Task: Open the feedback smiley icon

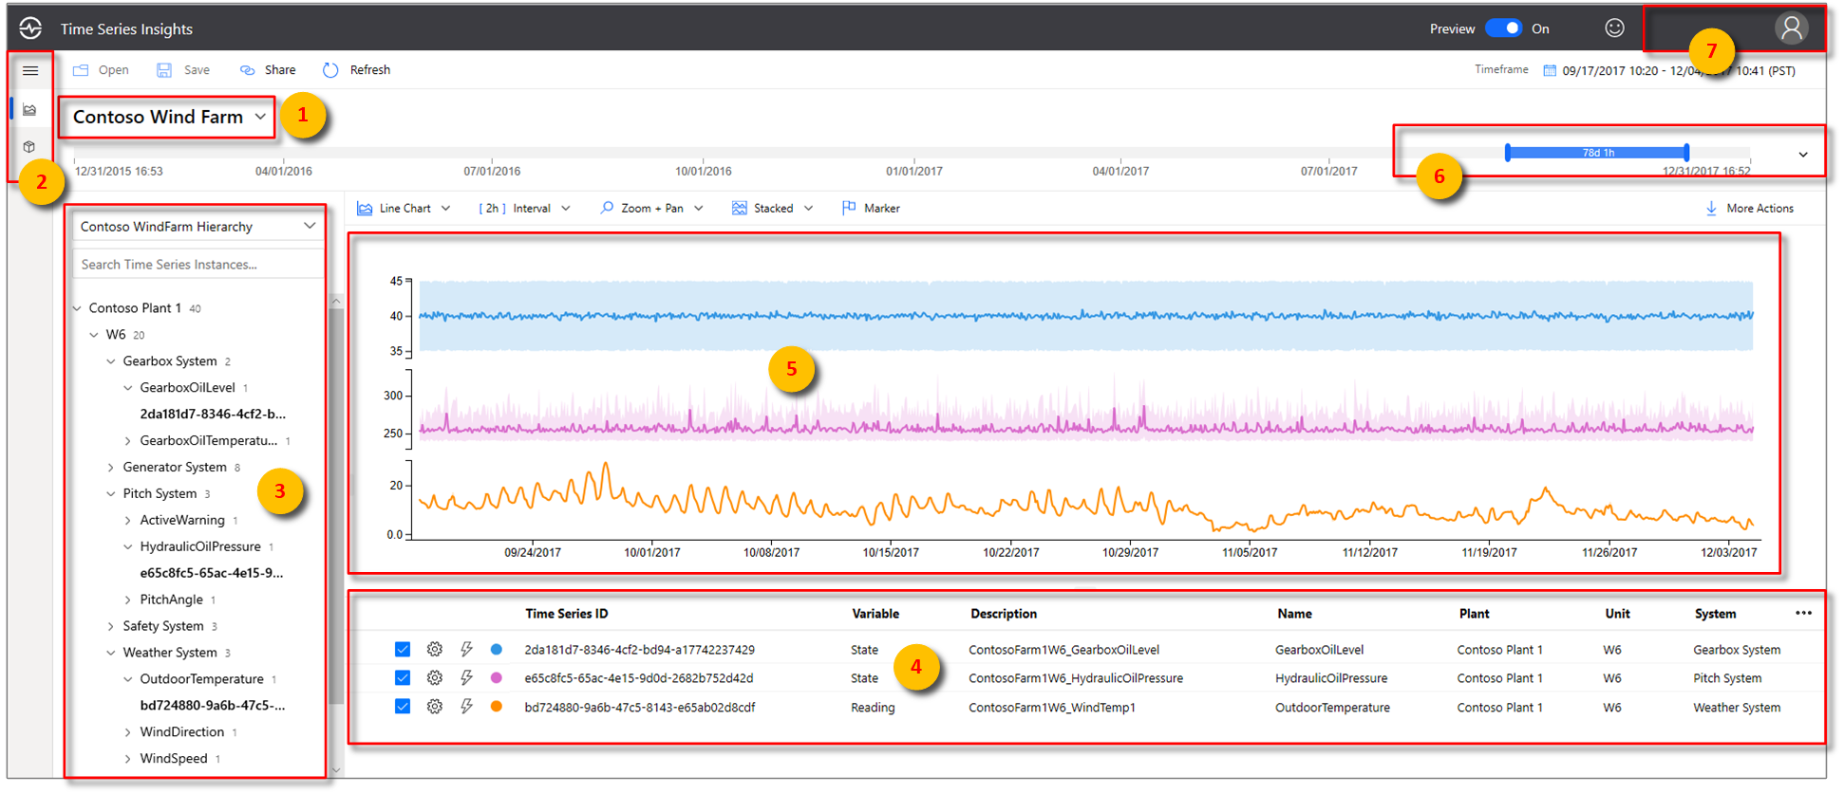Action: [x=1614, y=28]
